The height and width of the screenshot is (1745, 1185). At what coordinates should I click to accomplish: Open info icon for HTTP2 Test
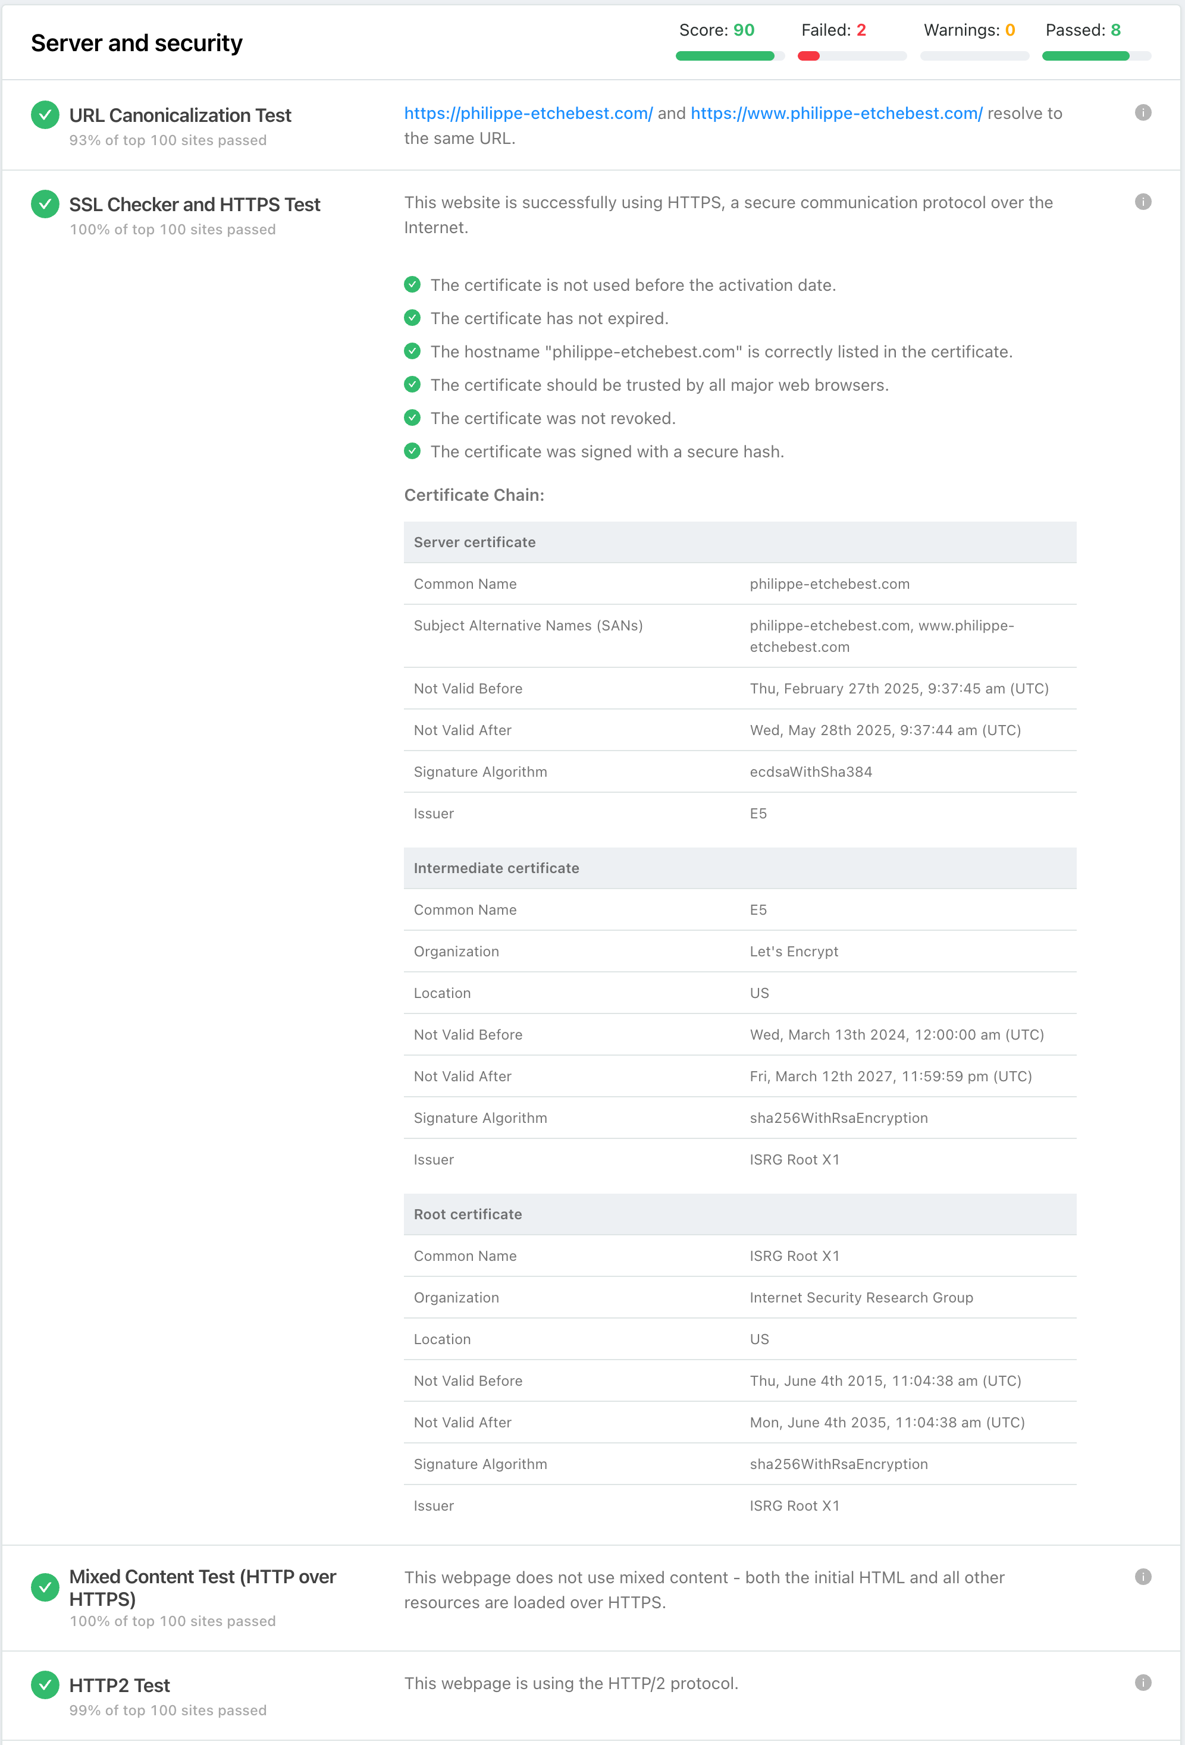[x=1143, y=1683]
